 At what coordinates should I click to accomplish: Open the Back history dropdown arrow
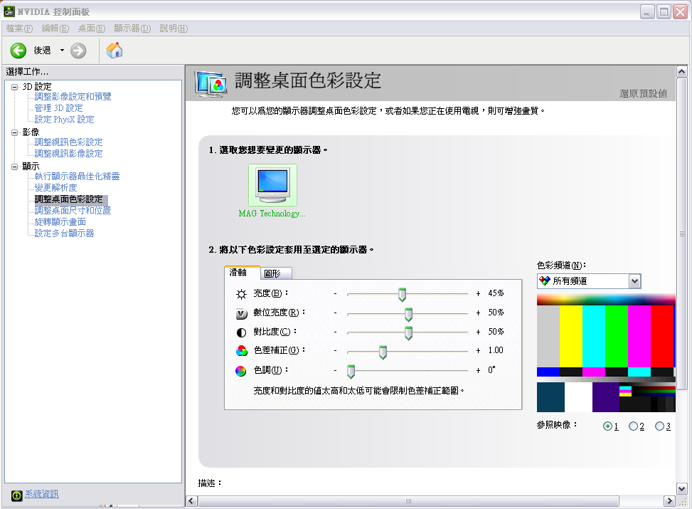(62, 51)
